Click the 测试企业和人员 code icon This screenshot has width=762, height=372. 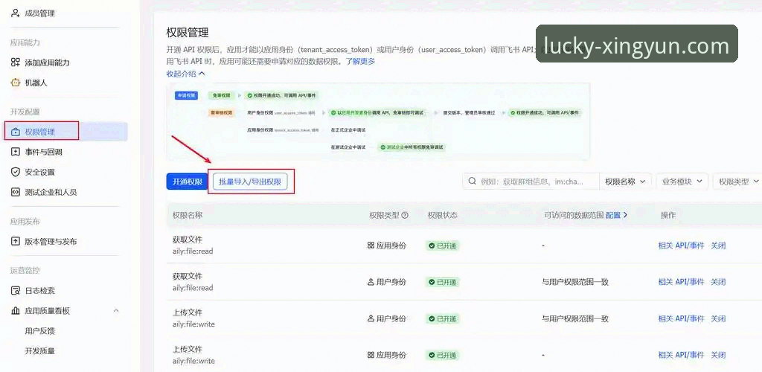click(16, 192)
